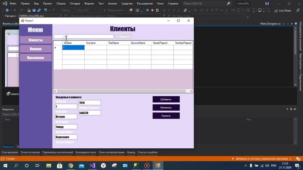Open Yandex Browser from the taskbar
303x170 pixels.
pos(103,166)
